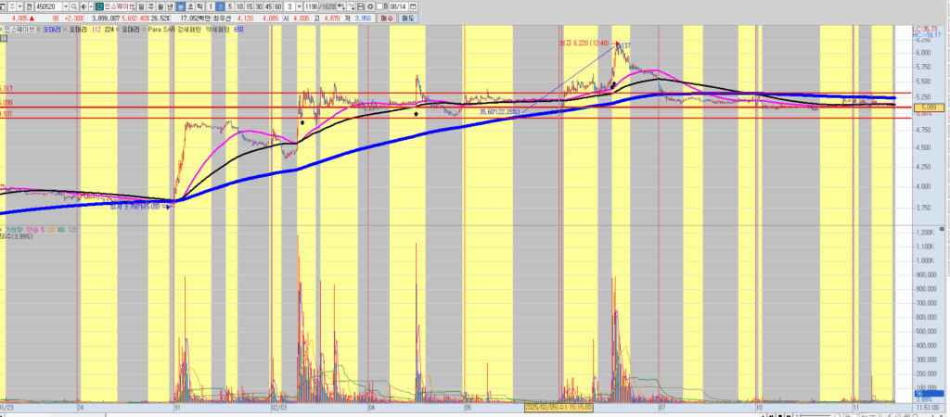Viewport: 950px width, 417px height.
Task: Open the custom interval dropdown showing 3
Action: point(300,6)
